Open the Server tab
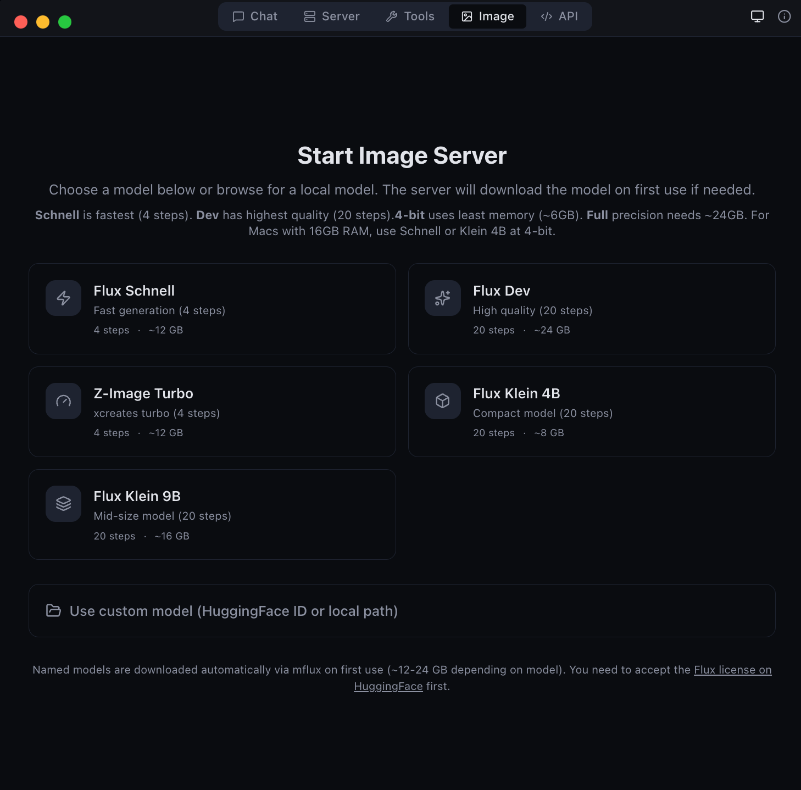 tap(331, 16)
